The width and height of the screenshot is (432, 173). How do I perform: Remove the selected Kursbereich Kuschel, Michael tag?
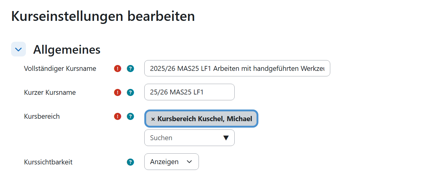153,119
